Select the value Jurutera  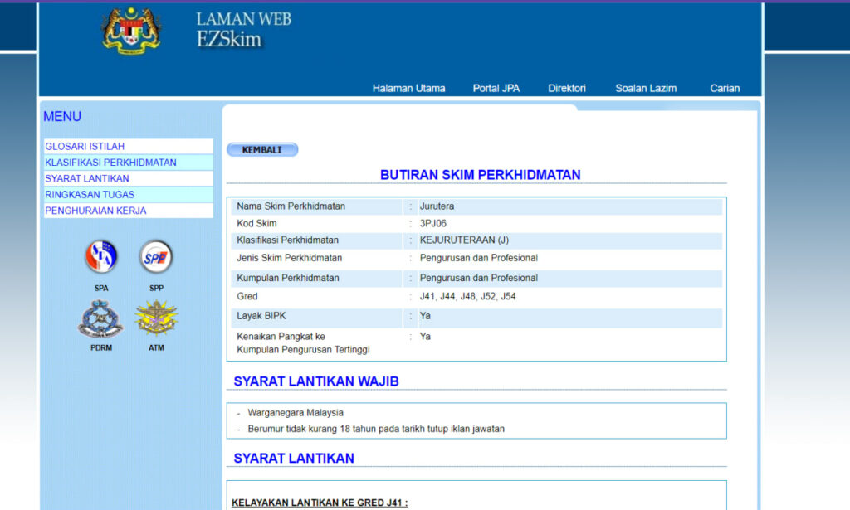[437, 206]
